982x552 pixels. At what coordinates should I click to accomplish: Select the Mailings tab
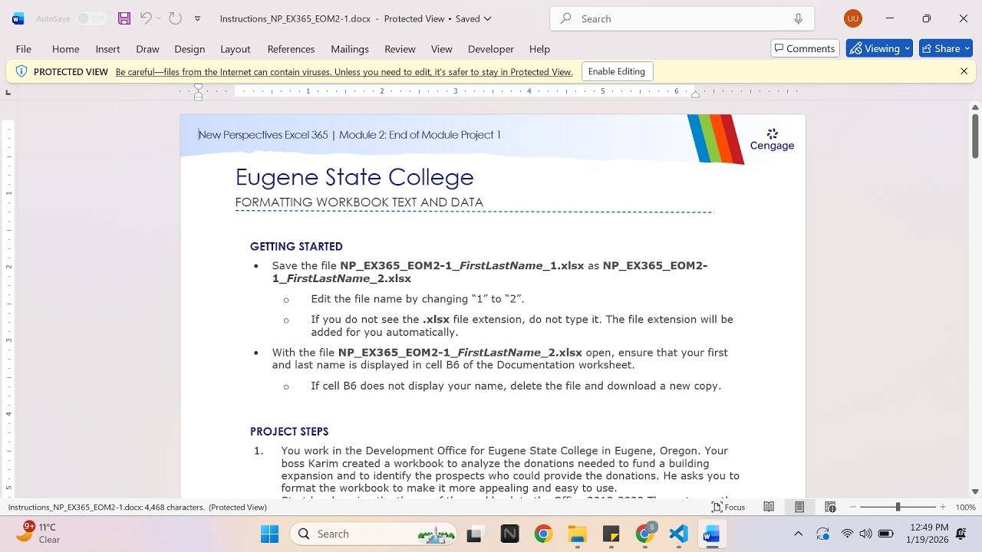click(350, 49)
